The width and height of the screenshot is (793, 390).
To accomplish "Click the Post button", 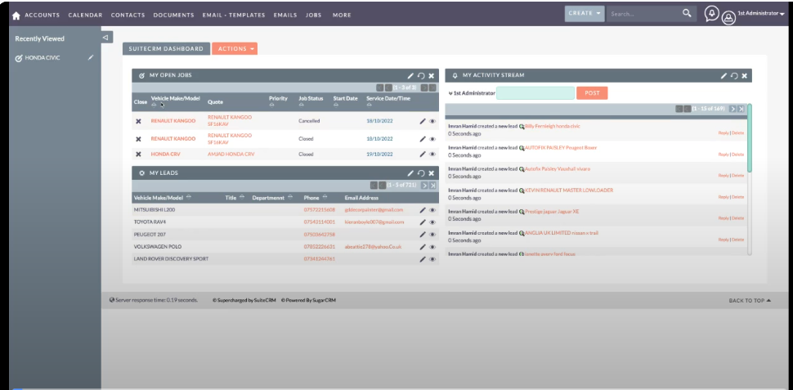I will [x=592, y=93].
